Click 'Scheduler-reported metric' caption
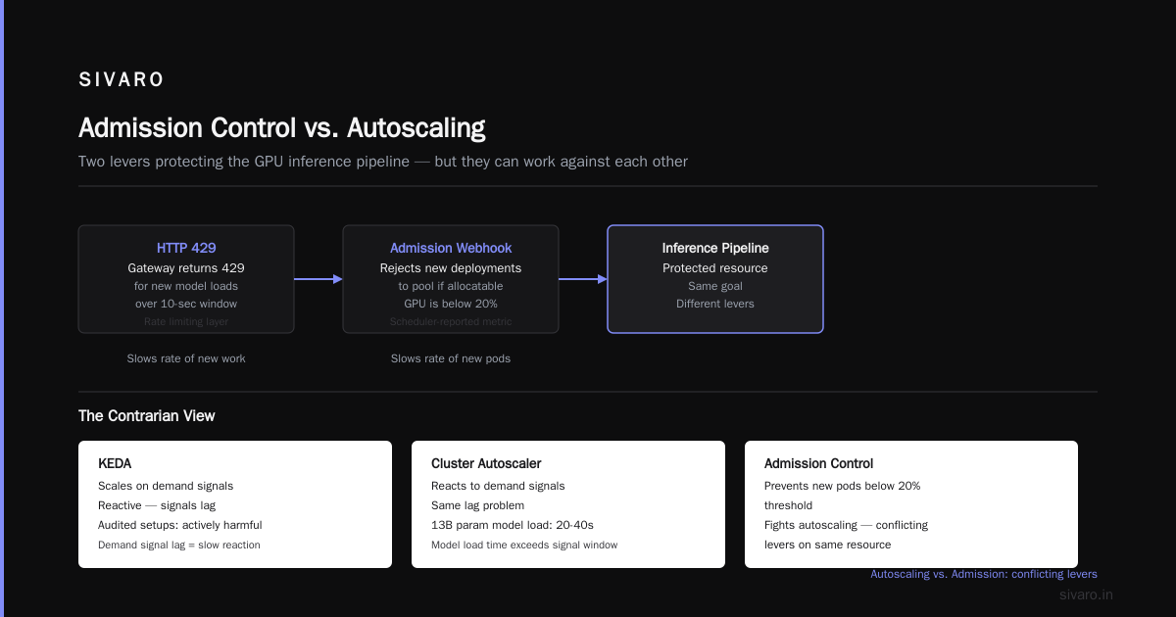 pos(451,321)
